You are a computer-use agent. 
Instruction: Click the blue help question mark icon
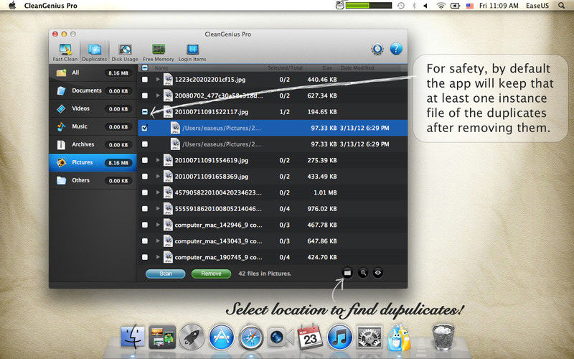396,49
